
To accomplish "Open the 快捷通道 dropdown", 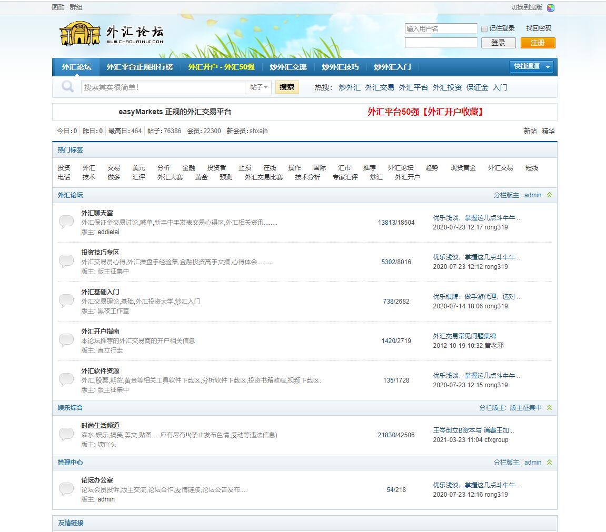I will coord(533,67).
